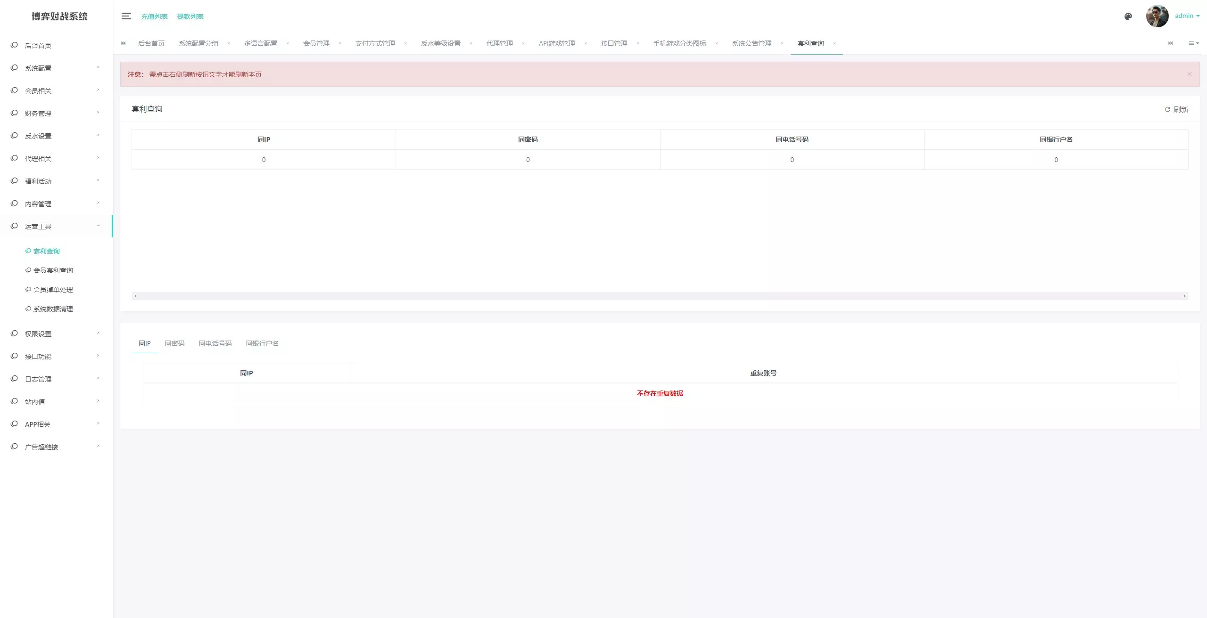Close the 会员管理 tab

click(x=339, y=43)
